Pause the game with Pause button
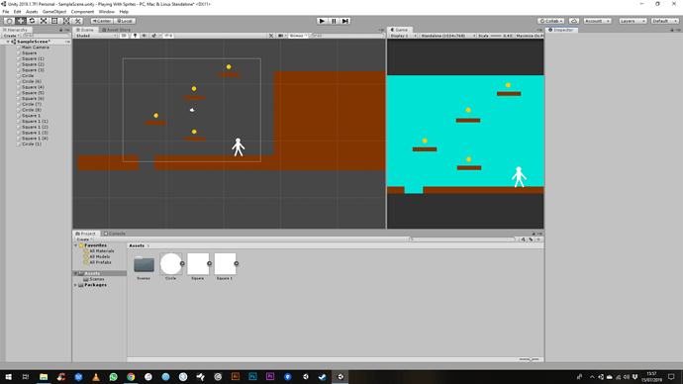The image size is (683, 384). pos(334,21)
